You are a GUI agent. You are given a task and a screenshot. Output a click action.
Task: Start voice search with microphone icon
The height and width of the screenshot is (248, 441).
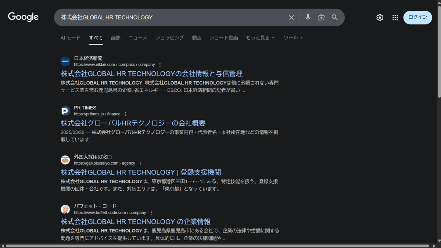point(308,17)
